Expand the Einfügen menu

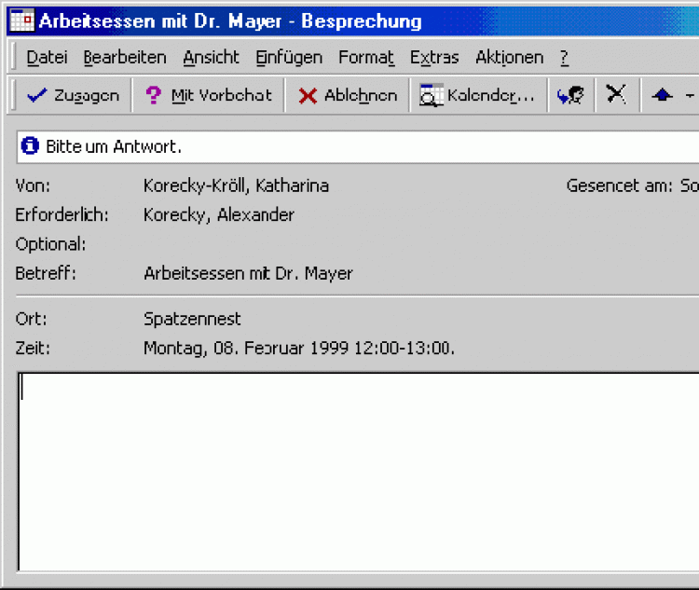click(x=289, y=58)
